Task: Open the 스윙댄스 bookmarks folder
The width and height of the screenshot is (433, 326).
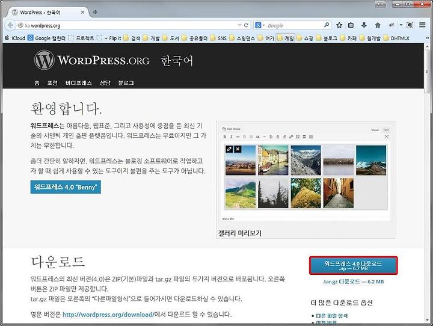Action: coord(242,38)
